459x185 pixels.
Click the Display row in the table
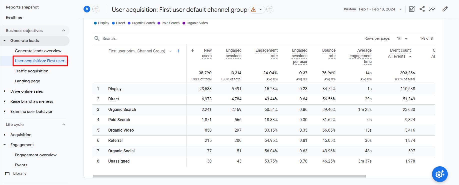(264, 89)
